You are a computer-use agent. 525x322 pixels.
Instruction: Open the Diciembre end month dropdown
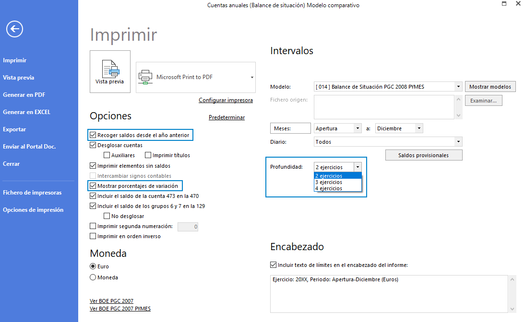coord(419,128)
